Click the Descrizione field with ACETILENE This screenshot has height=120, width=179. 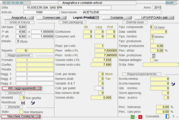click(122, 12)
